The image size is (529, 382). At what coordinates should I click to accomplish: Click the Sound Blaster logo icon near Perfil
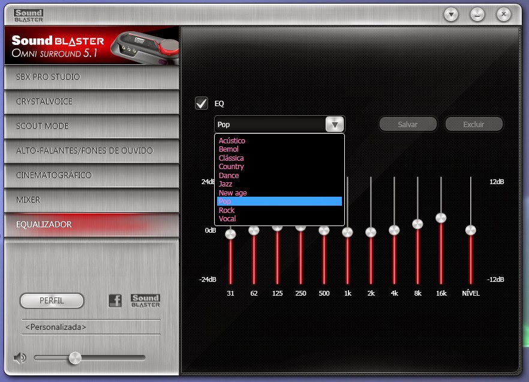[145, 300]
